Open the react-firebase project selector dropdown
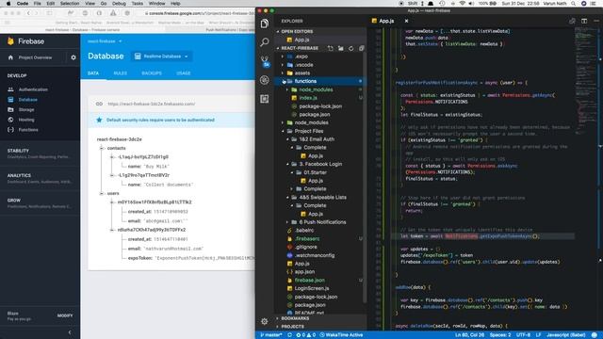 (x=105, y=41)
